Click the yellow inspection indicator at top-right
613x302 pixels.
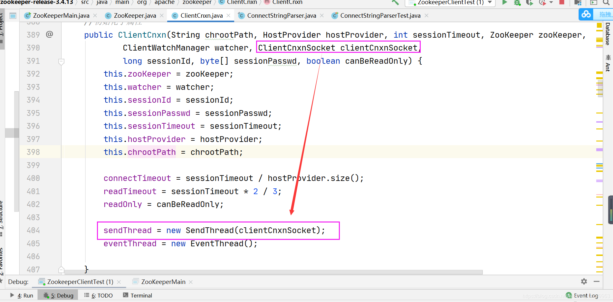[599, 25]
